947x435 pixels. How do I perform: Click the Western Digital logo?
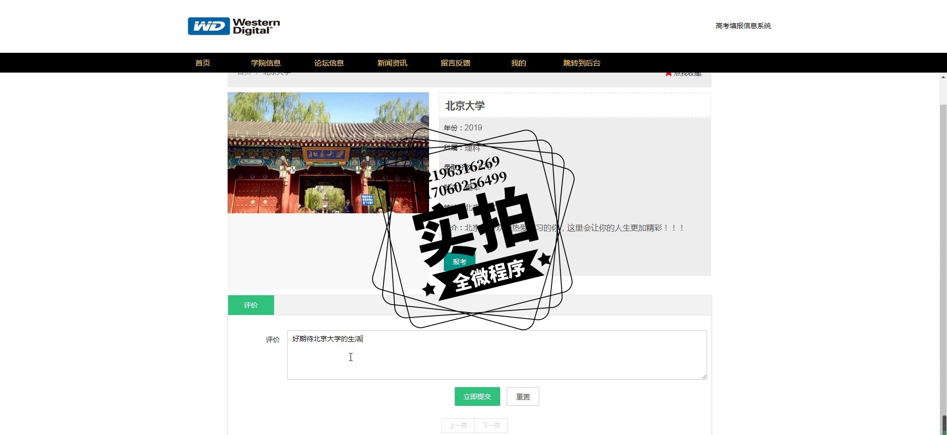click(234, 26)
